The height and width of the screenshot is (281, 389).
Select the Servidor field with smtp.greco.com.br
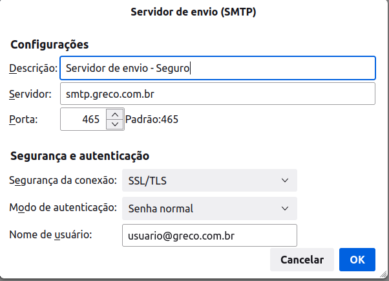218,94
